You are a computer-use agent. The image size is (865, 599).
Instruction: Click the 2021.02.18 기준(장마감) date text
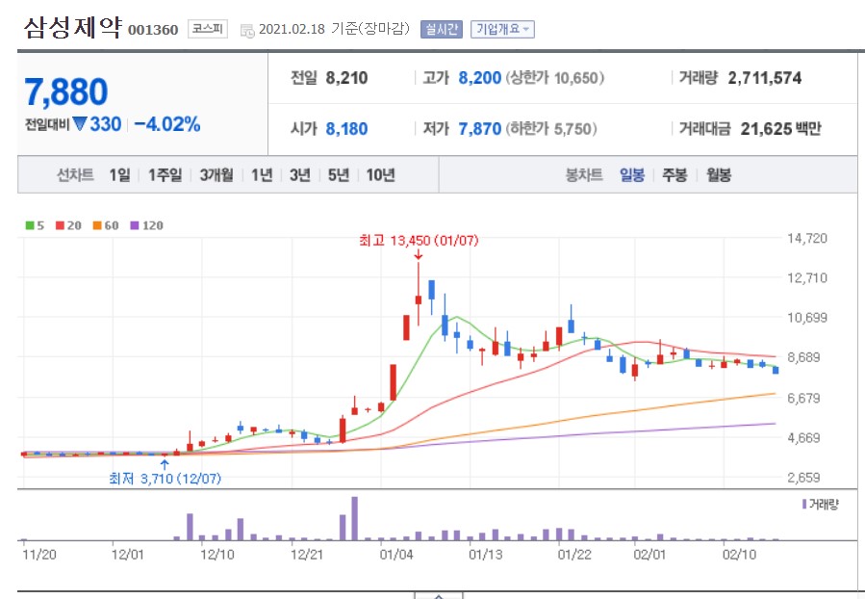[x=334, y=29]
